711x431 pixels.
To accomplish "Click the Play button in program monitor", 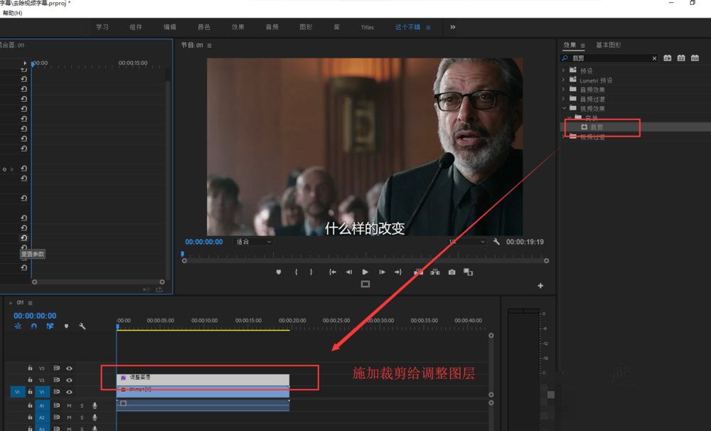I will point(365,272).
